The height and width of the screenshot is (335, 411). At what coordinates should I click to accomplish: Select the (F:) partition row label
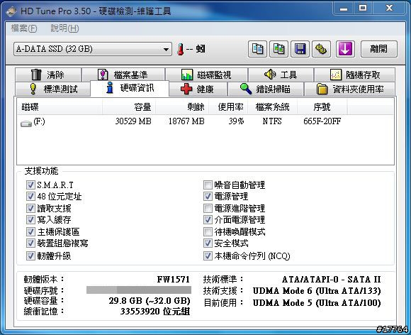coord(39,121)
